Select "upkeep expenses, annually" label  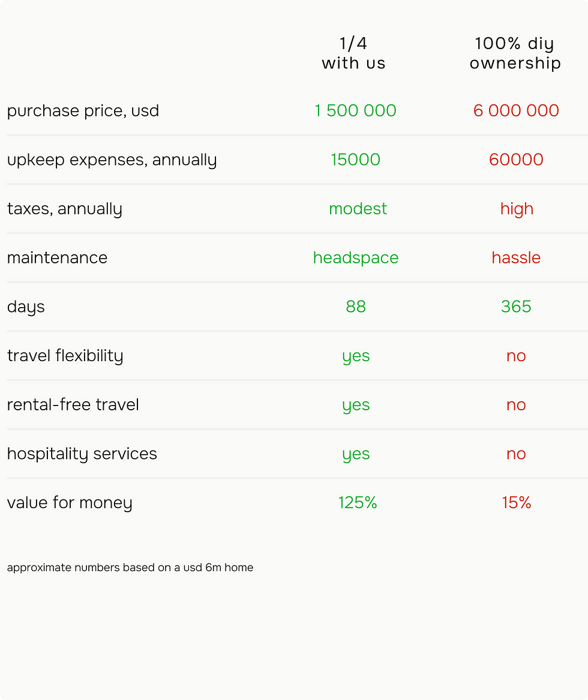(x=112, y=160)
